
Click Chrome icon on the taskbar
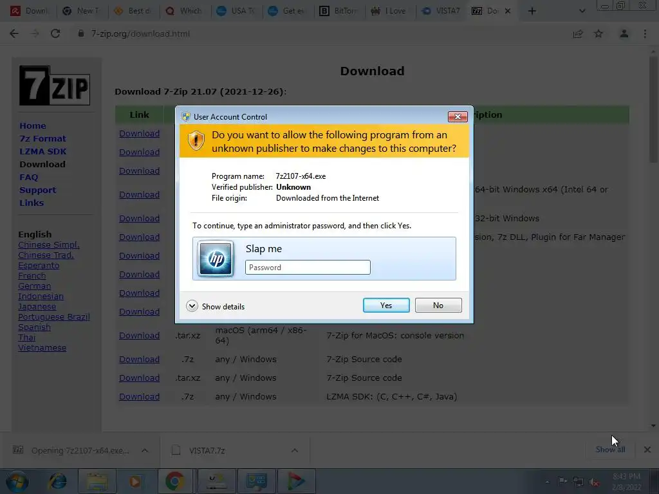tap(175, 481)
